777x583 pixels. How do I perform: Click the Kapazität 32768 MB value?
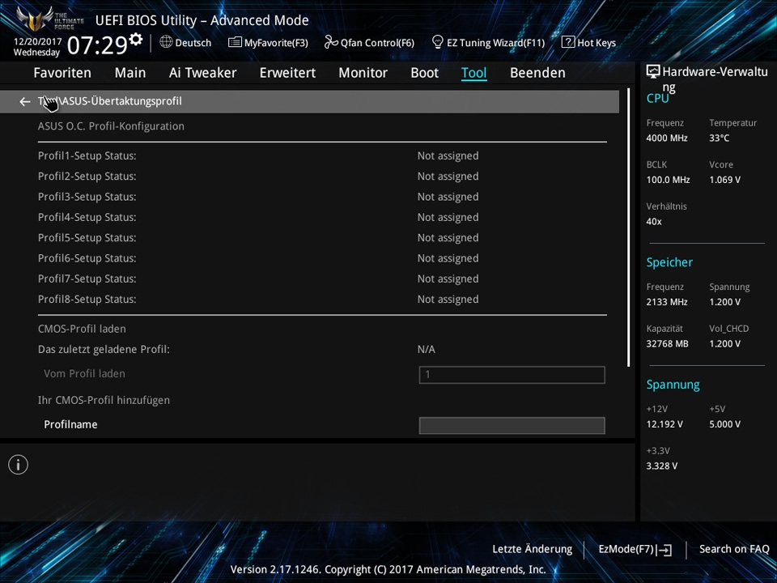pos(668,344)
